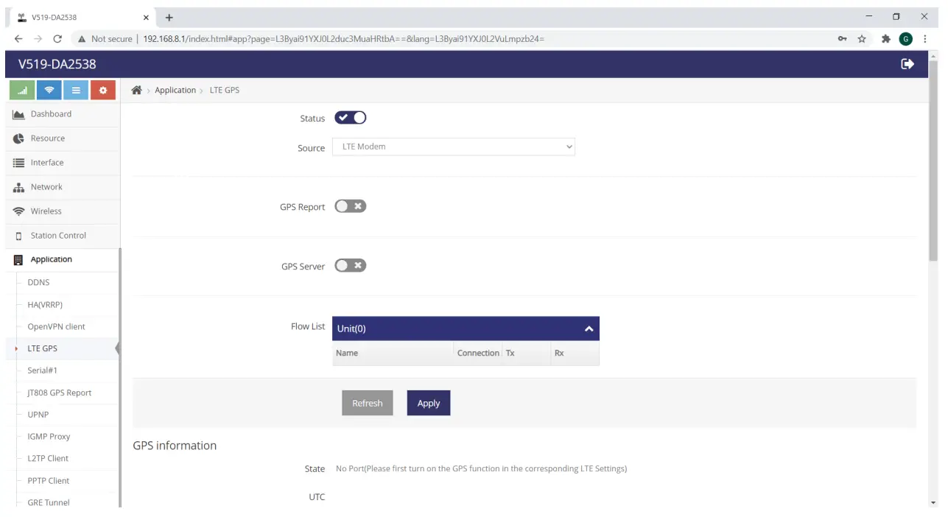Click the light blue list menu icon
Screen dimensions: 948x517
(76, 91)
